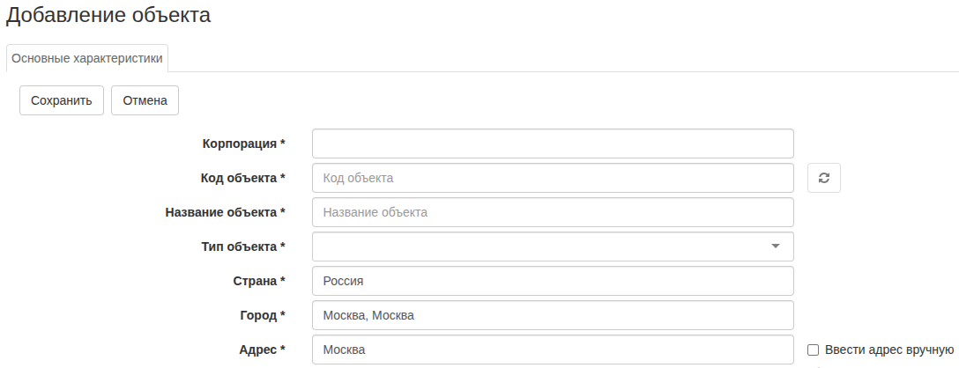The image size is (959, 368).
Task: Click the Корпорация * field label
Action: coord(243,144)
